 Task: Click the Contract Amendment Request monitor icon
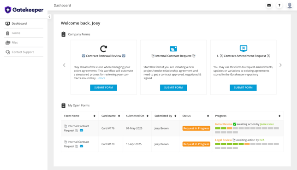point(243,49)
